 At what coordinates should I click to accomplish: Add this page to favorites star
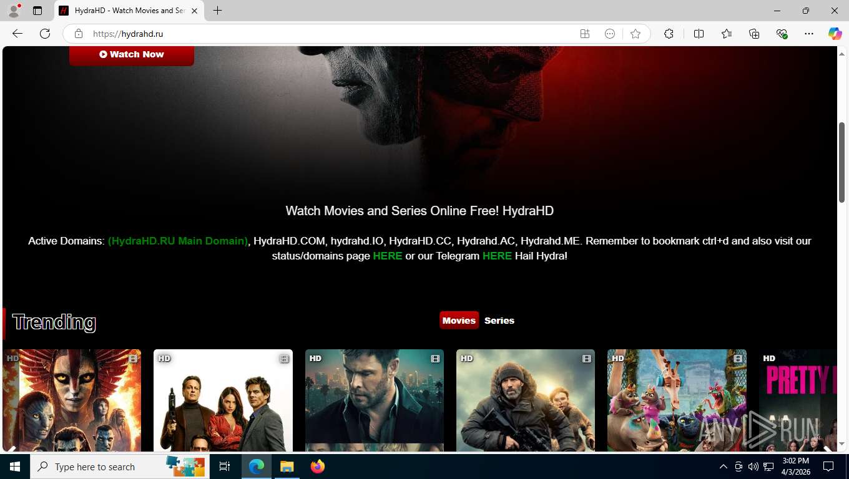pyautogui.click(x=636, y=34)
